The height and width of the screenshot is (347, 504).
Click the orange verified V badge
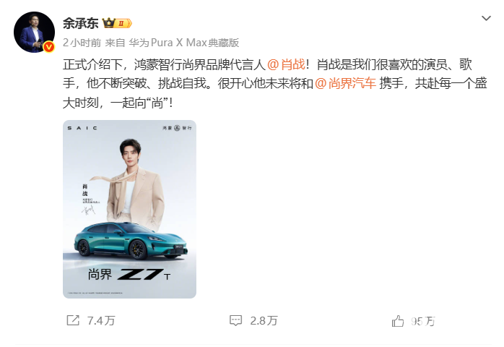click(x=48, y=47)
